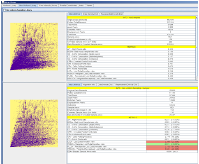
Task: Click the upper table's scroll up arrow
Action: (197, 17)
